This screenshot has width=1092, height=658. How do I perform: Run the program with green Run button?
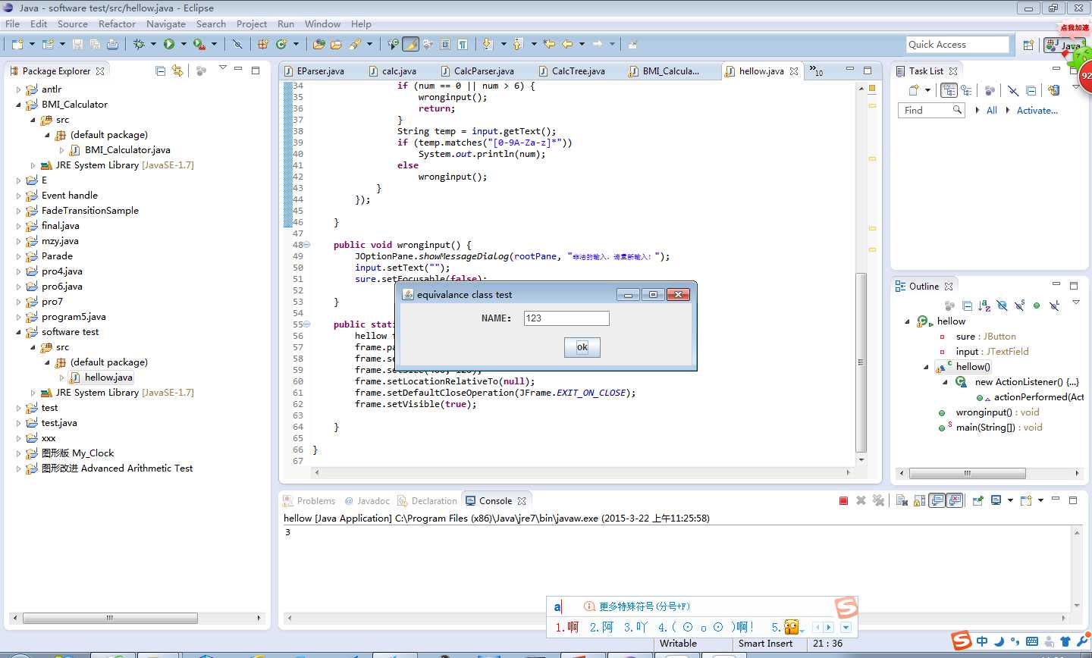[x=169, y=44]
